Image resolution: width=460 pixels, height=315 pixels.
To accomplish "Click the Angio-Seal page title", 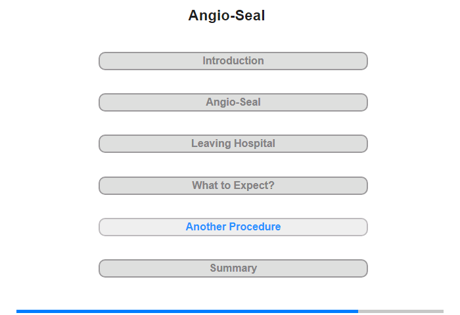I will pos(227,16).
